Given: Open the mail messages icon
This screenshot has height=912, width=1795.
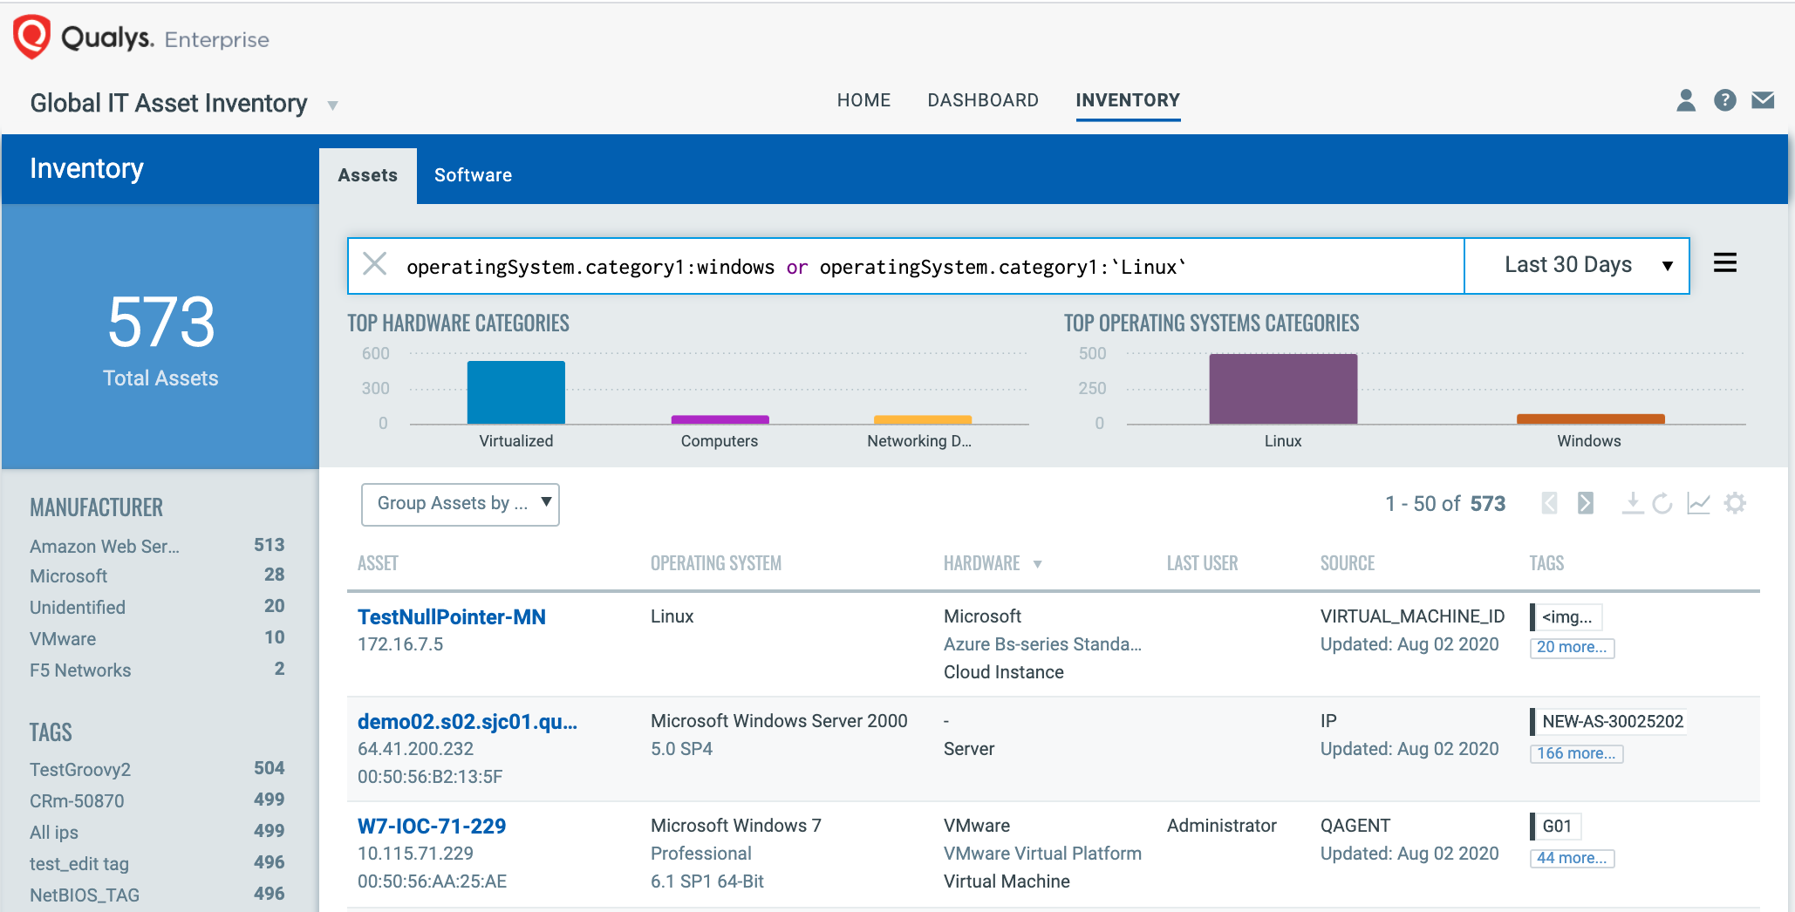Looking at the screenshot, I should (x=1763, y=100).
